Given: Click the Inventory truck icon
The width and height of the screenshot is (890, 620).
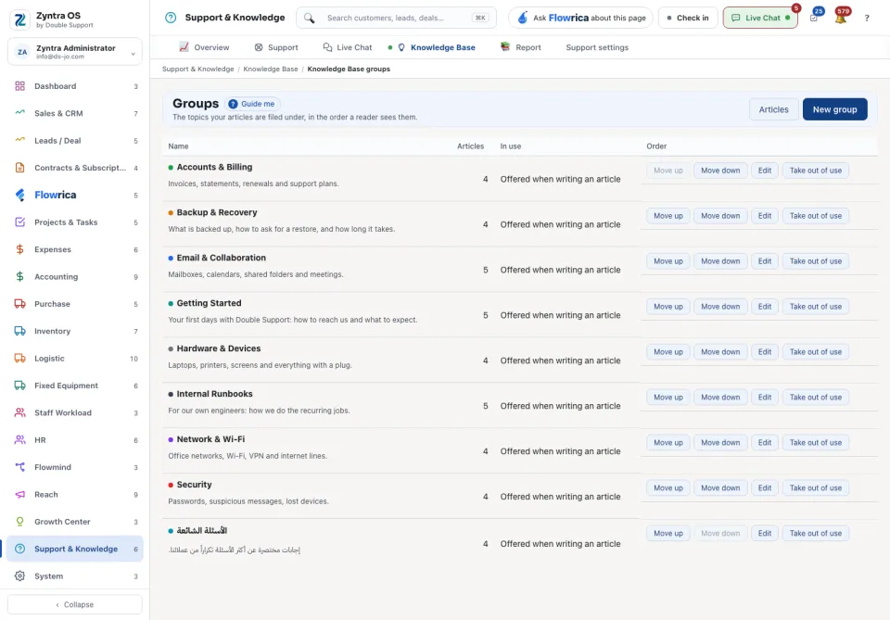Looking at the screenshot, I should tap(19, 331).
